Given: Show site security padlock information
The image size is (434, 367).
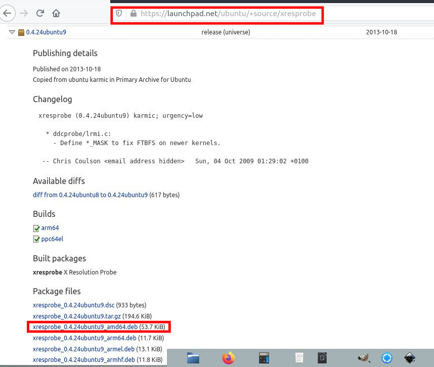Looking at the screenshot, I should (134, 13).
